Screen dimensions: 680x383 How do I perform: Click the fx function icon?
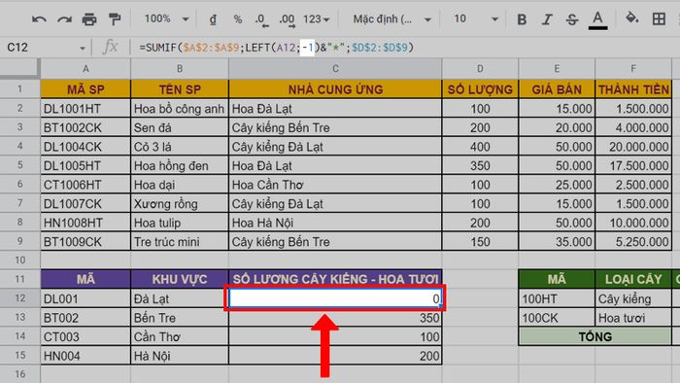pyautogui.click(x=110, y=47)
